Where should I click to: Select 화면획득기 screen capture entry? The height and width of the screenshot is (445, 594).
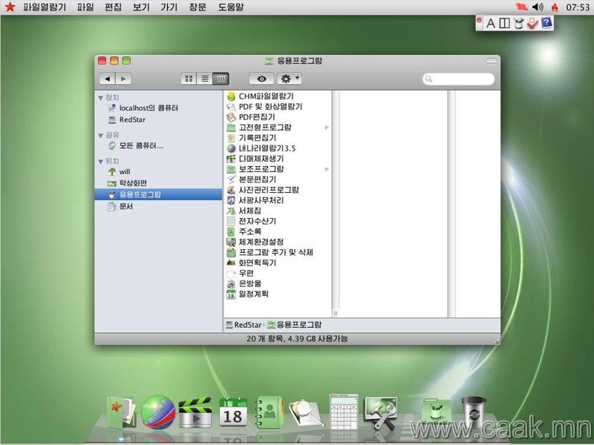point(252,263)
